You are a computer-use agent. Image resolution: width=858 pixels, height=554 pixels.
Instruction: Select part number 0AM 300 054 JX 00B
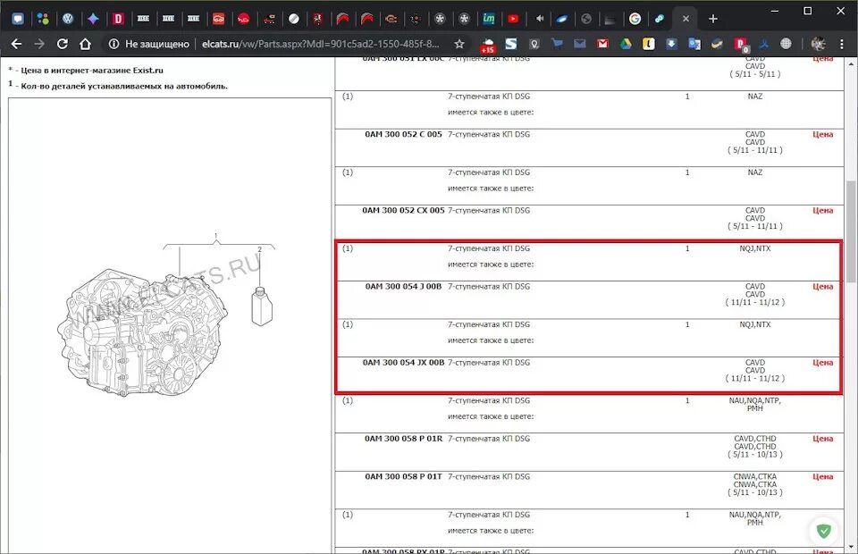point(403,362)
